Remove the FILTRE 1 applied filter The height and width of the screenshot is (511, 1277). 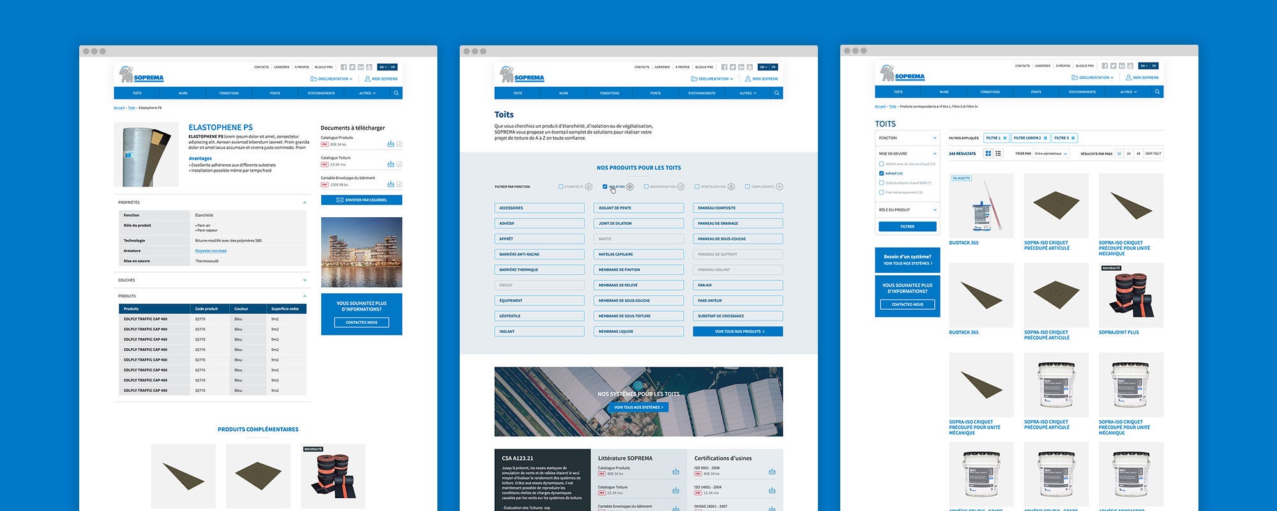(x=1004, y=138)
